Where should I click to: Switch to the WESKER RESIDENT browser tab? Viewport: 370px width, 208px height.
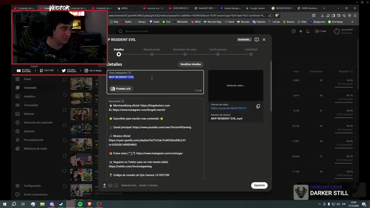[x=282, y=8]
